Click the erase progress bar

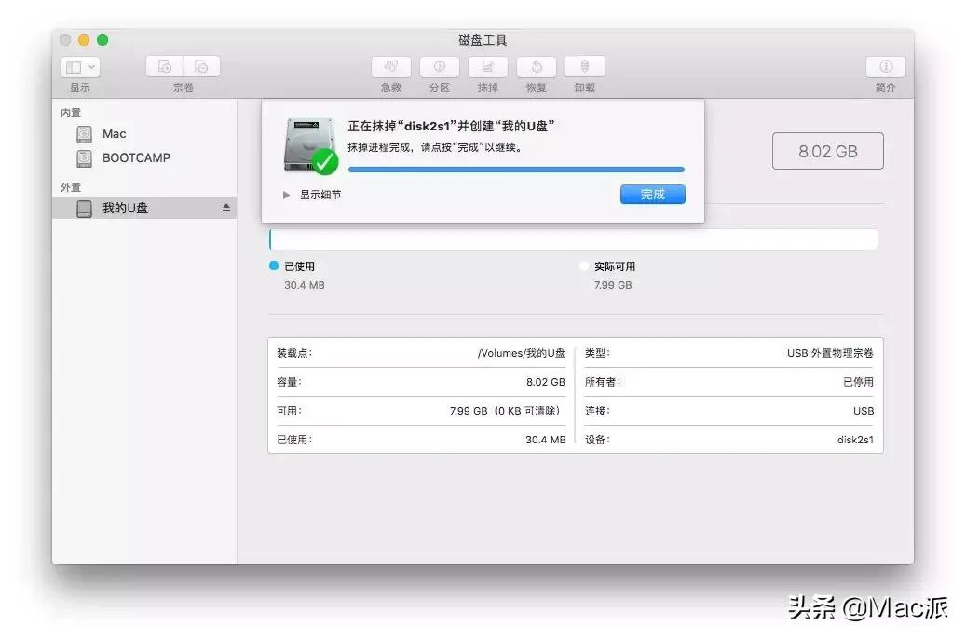pyautogui.click(x=516, y=169)
